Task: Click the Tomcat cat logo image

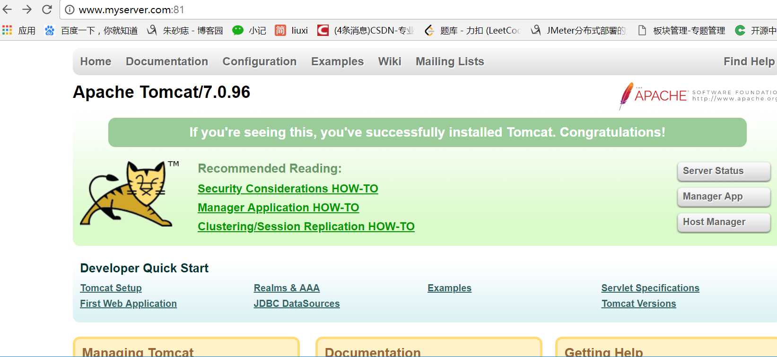Action: [129, 193]
